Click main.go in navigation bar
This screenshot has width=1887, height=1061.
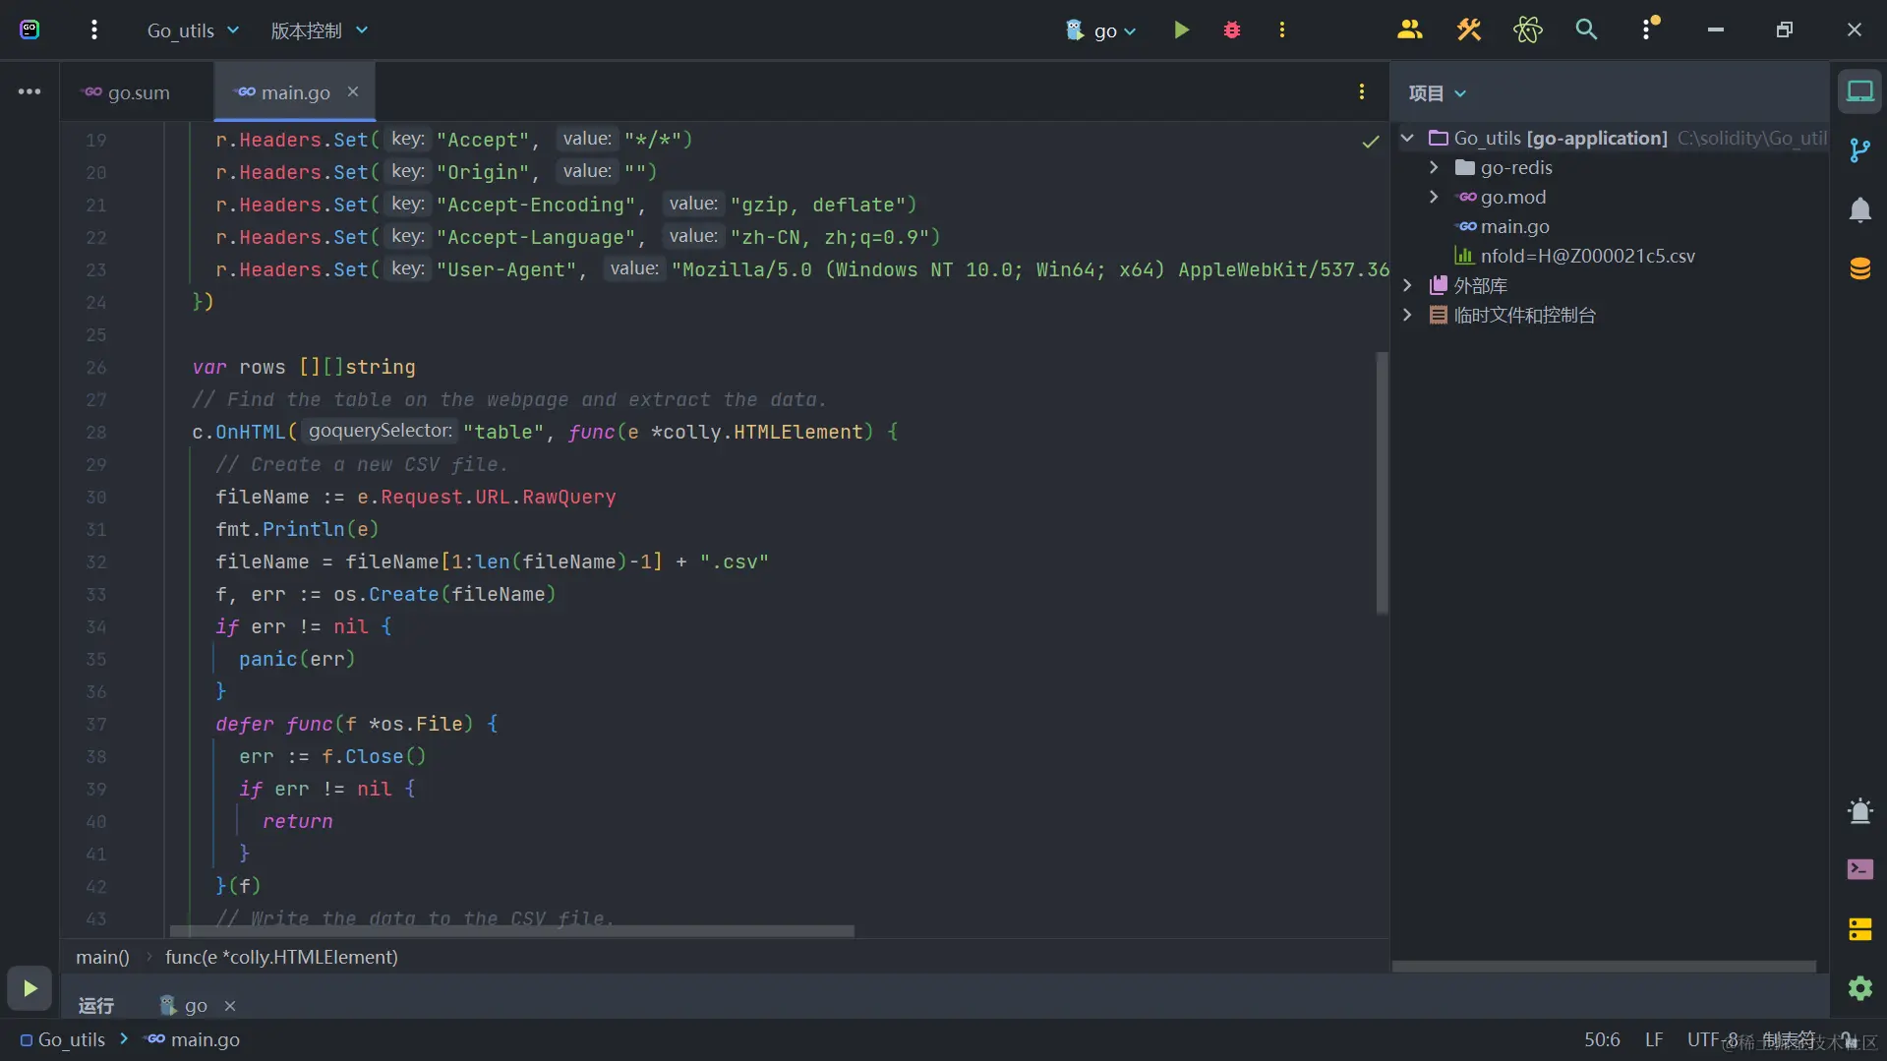point(193,1039)
